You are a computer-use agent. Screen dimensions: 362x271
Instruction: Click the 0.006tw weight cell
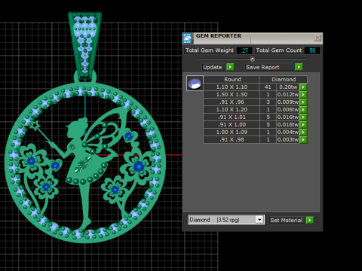[288, 110]
